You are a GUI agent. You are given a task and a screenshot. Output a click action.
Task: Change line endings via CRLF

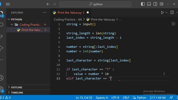tap(126, 97)
